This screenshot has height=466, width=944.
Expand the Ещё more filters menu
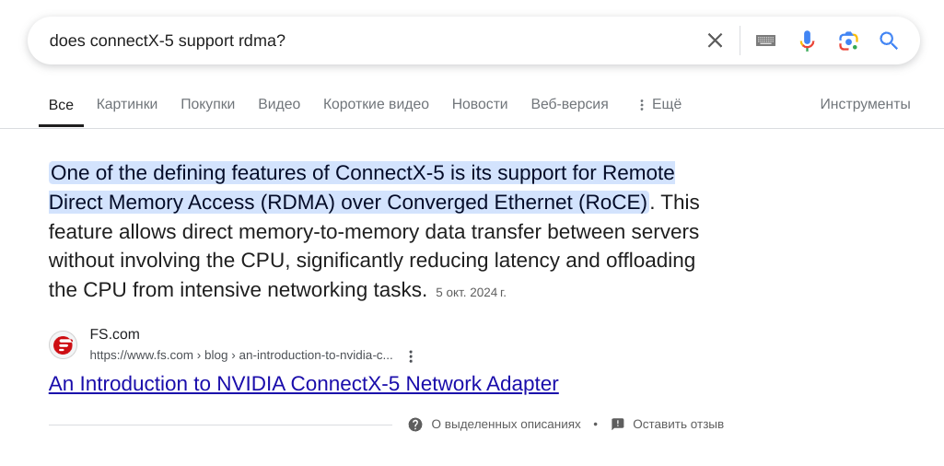[x=658, y=104]
